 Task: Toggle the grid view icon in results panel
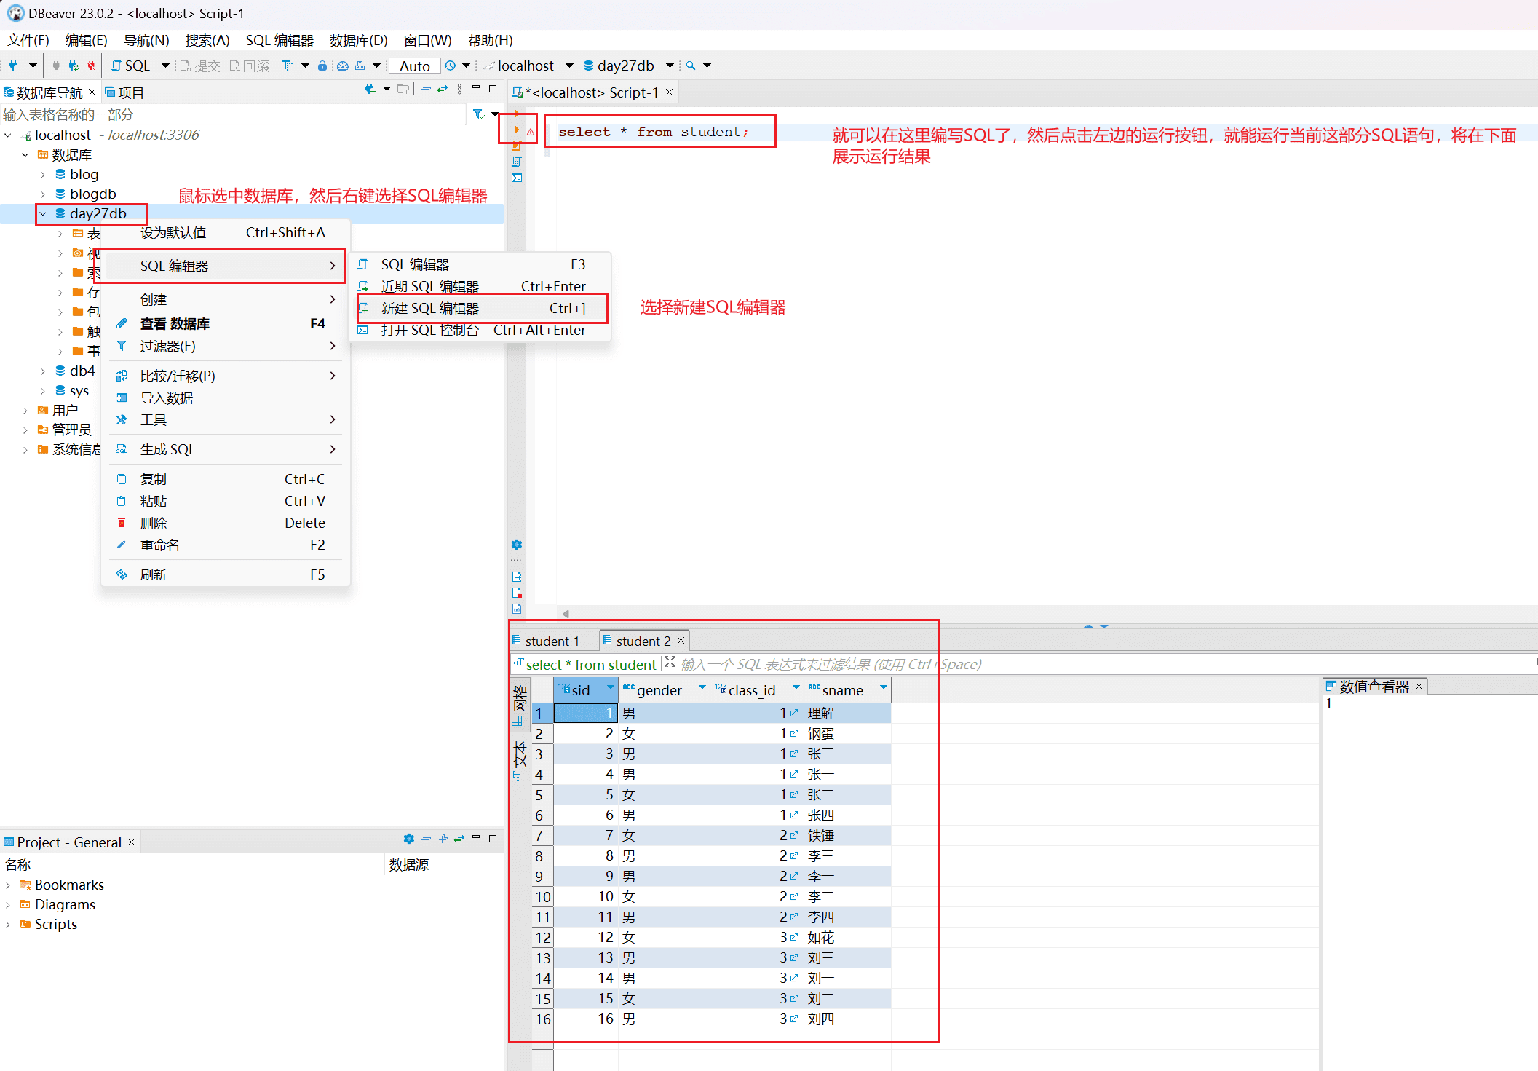517,721
